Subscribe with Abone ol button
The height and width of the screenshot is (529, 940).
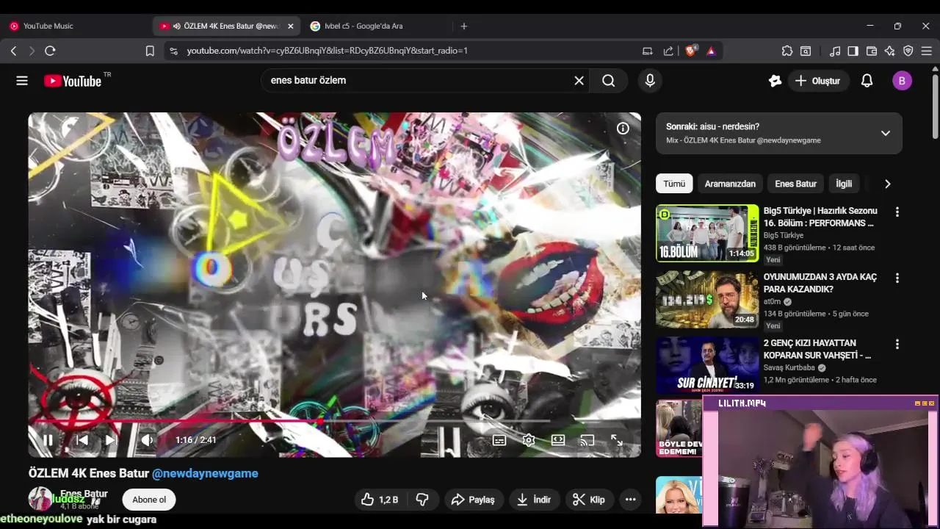(149, 500)
